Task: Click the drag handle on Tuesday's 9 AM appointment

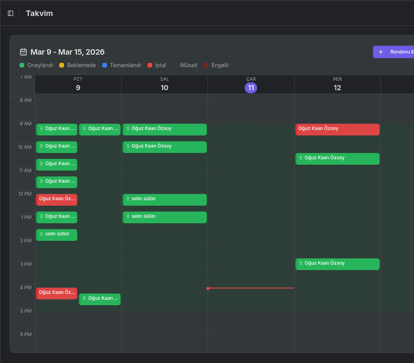Action: pyautogui.click(x=128, y=129)
